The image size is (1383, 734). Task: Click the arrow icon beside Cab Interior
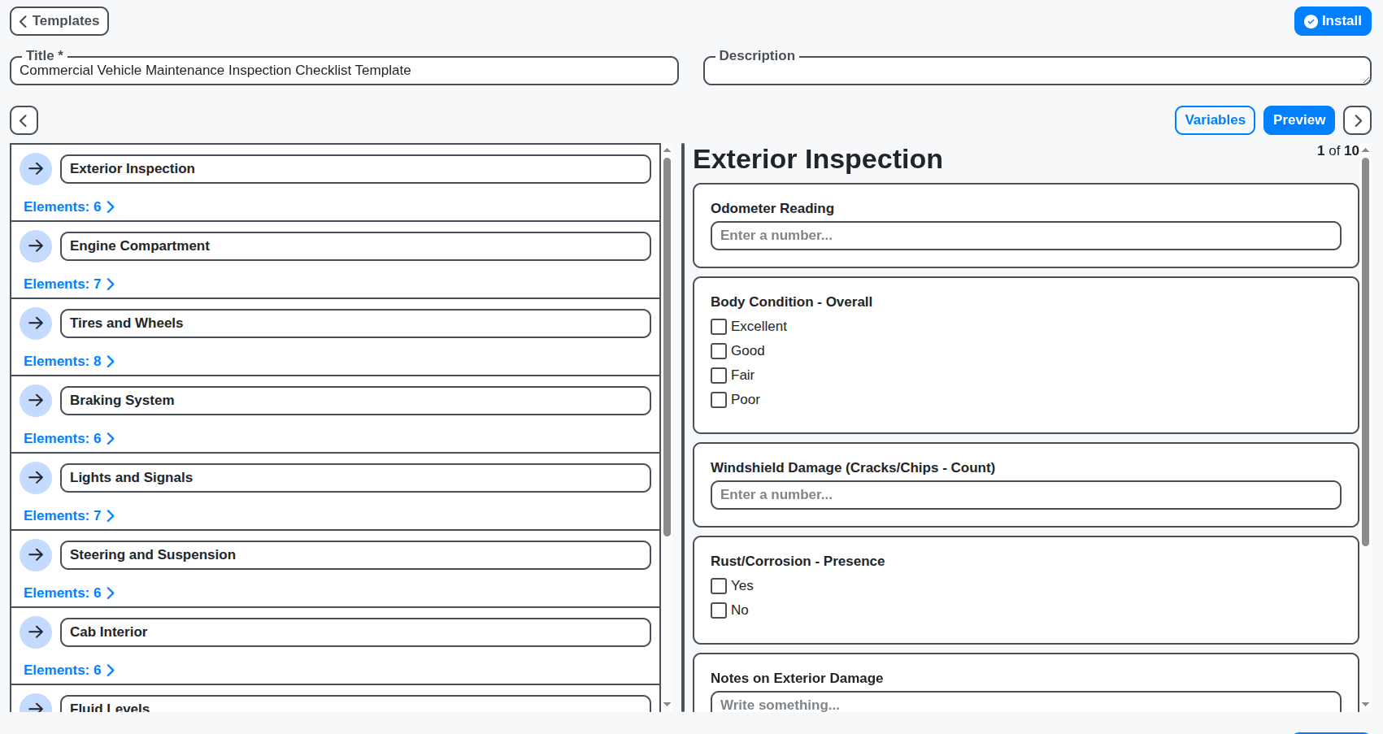[x=36, y=632]
